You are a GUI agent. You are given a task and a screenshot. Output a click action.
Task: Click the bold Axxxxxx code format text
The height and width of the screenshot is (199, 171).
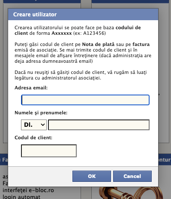pyautogui.click(x=61, y=33)
